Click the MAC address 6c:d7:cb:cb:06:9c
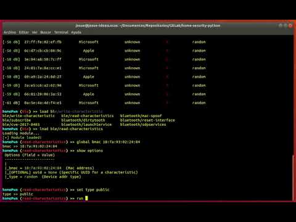The image size is (296, 222). coord(43,51)
